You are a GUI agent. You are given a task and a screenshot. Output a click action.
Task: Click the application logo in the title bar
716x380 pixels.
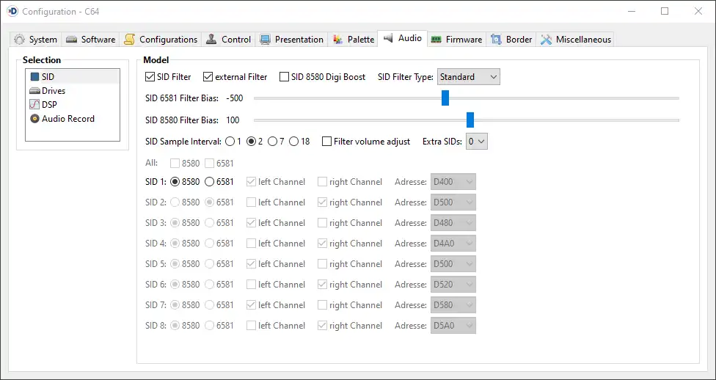click(12, 12)
